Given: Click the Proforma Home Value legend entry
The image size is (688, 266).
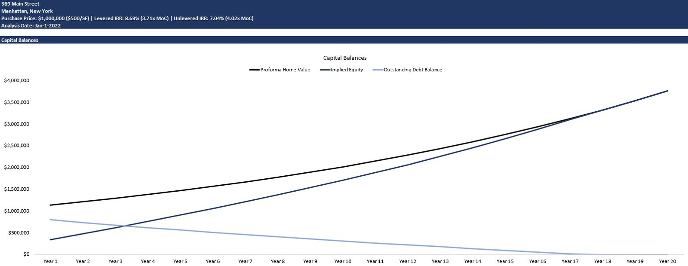Looking at the screenshot, I should 285,70.
